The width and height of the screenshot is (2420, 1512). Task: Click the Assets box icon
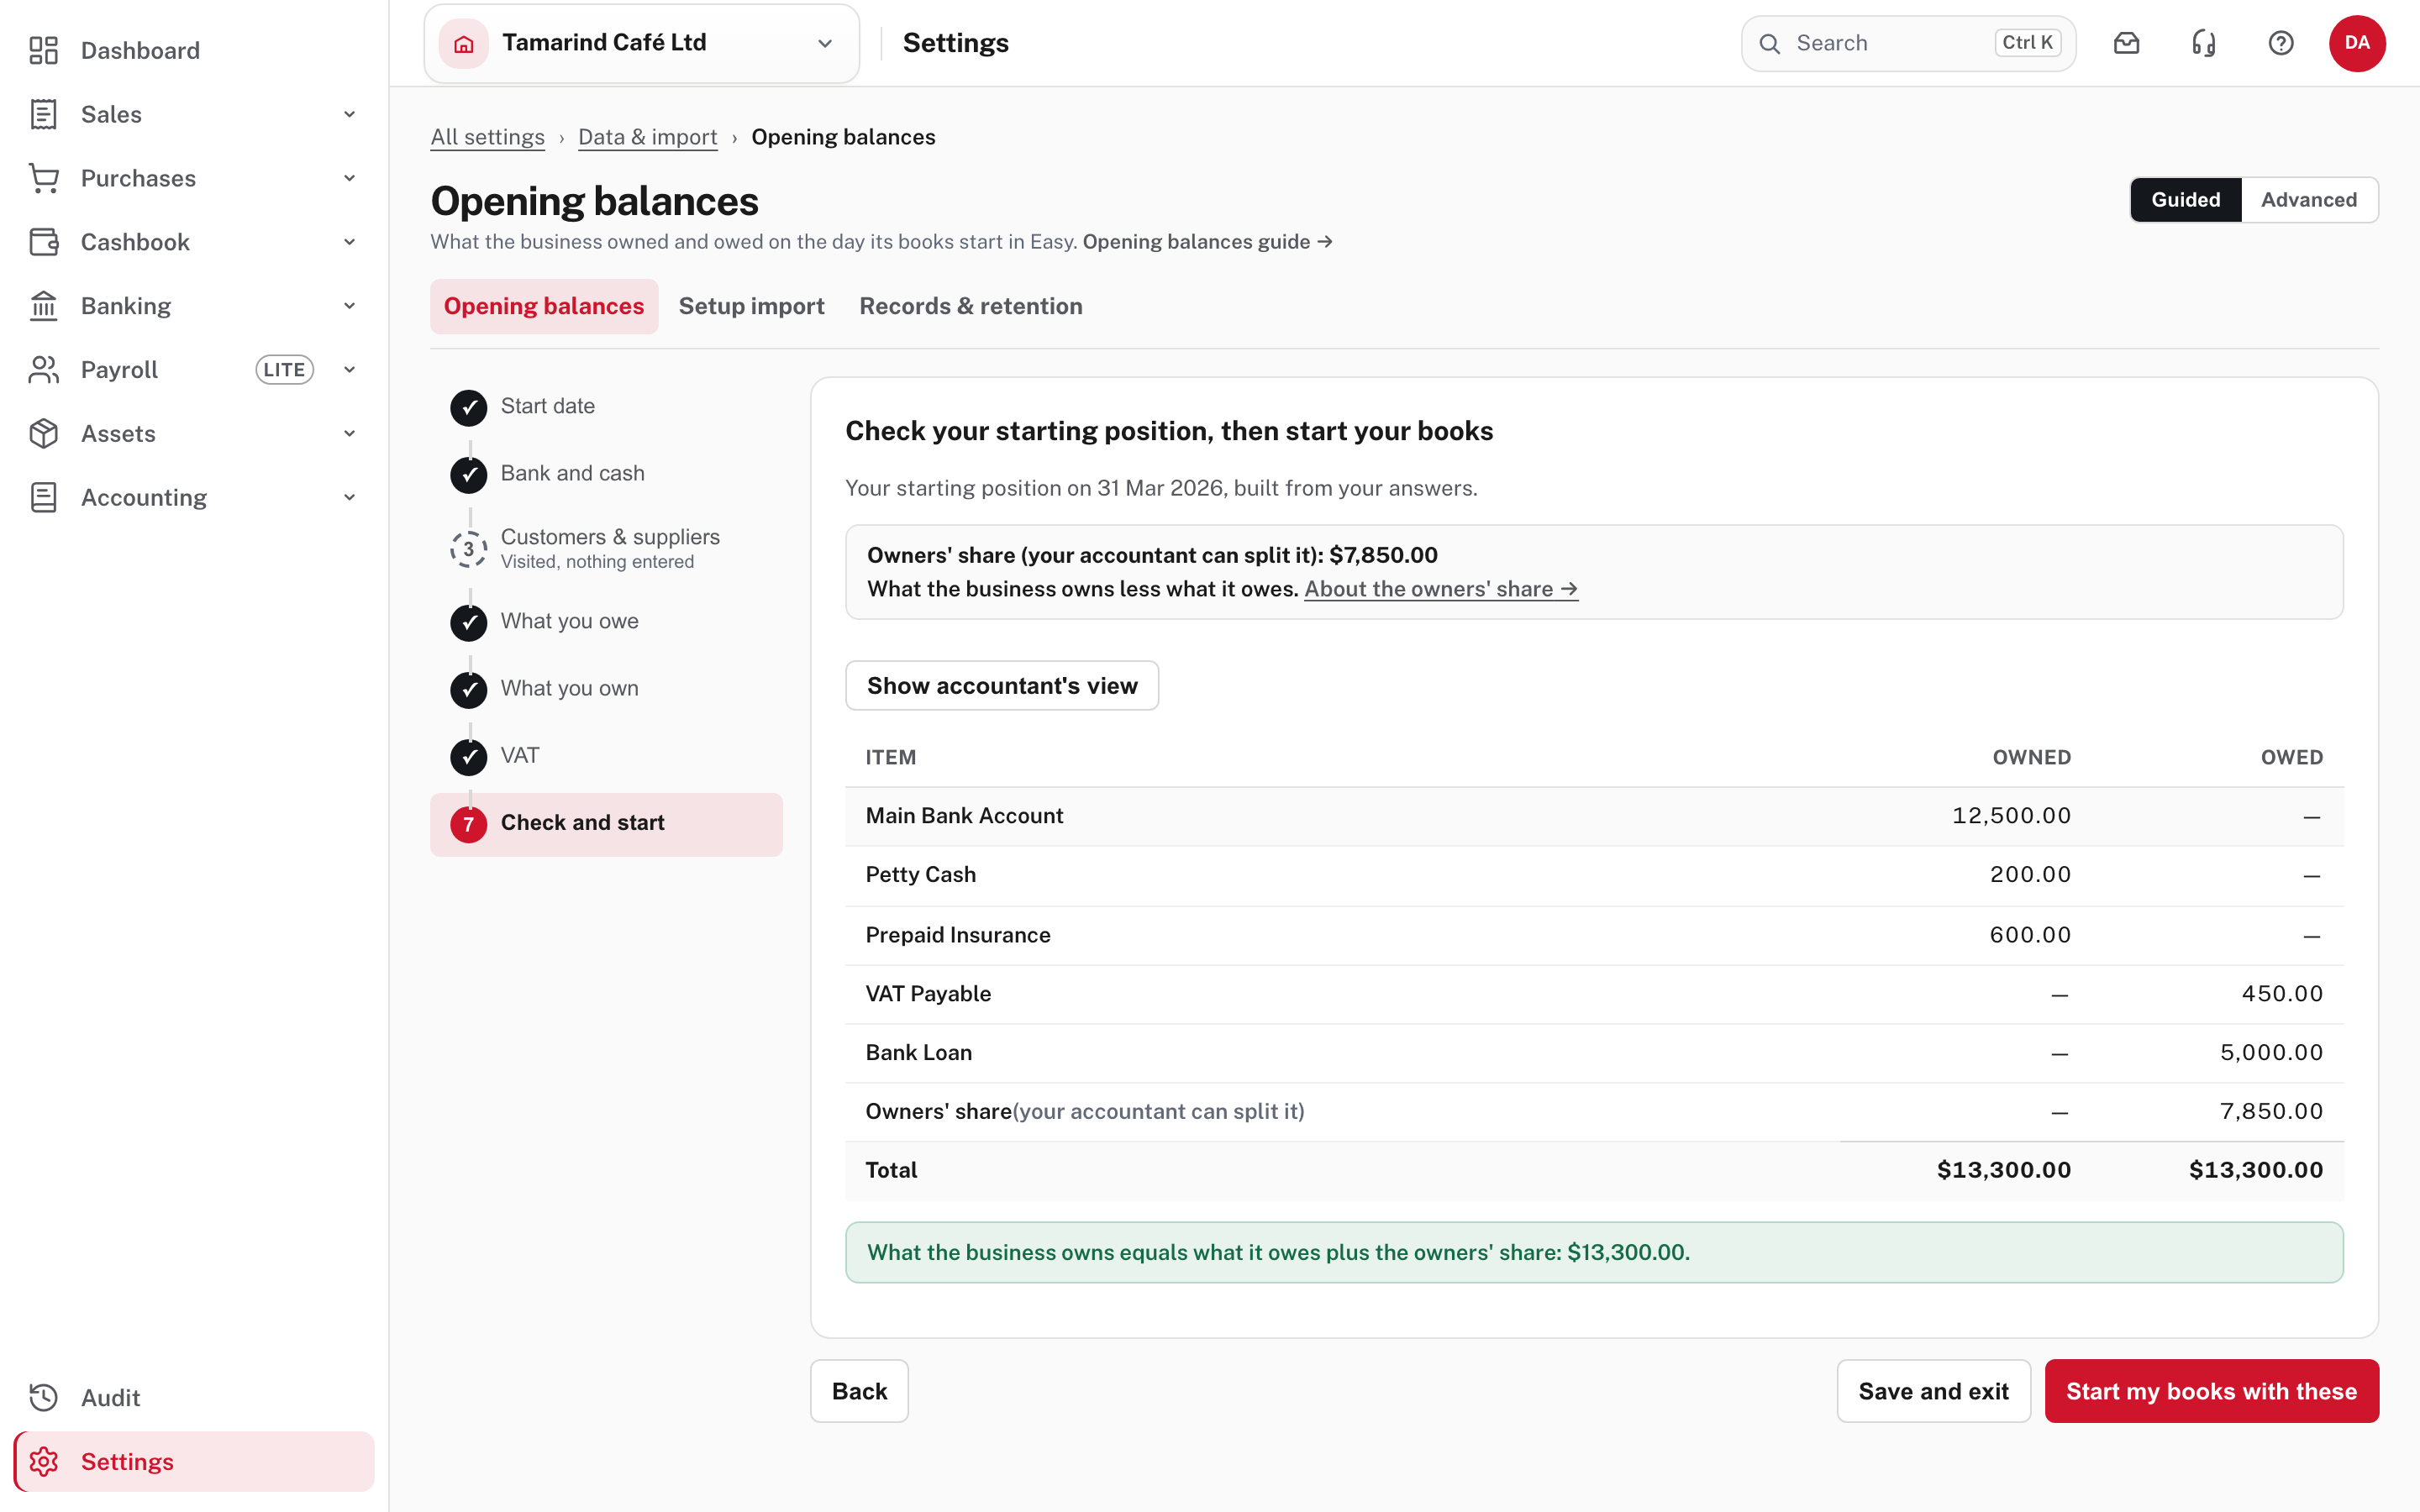click(x=43, y=433)
